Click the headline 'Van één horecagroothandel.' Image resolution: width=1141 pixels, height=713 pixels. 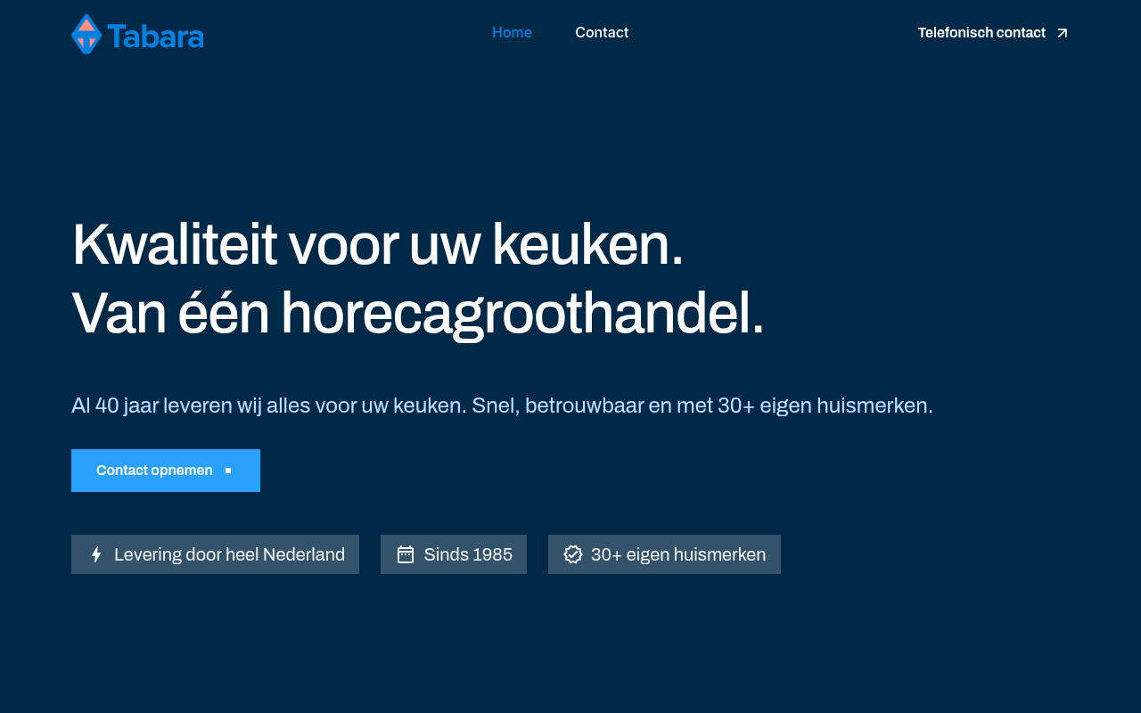pos(418,314)
